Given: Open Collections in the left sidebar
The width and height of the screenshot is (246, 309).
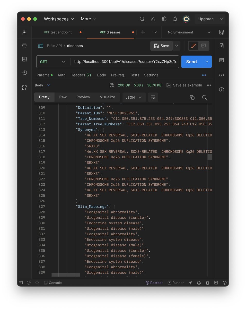Looking at the screenshot, I should 24,46.
